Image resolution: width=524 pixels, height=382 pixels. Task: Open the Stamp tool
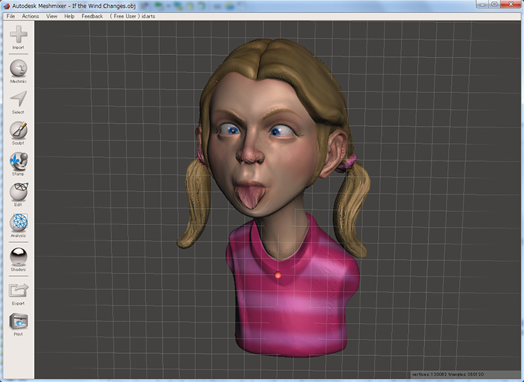pos(18,161)
